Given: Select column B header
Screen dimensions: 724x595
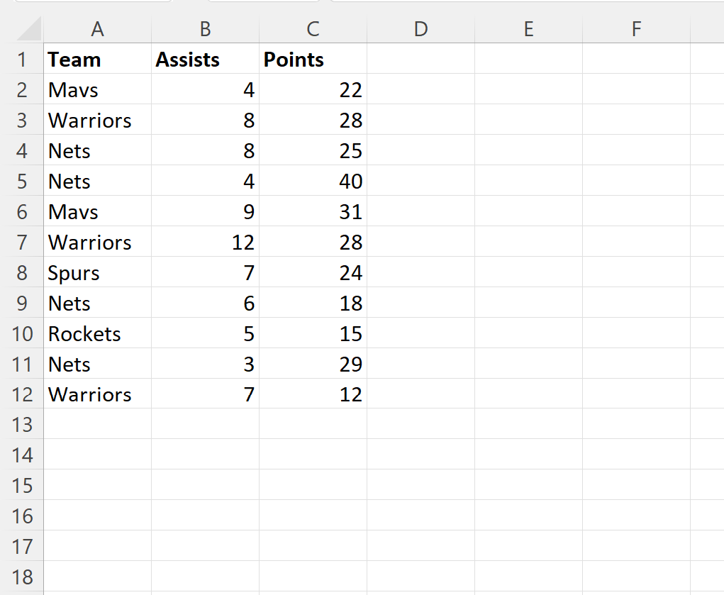Looking at the screenshot, I should click(x=205, y=28).
